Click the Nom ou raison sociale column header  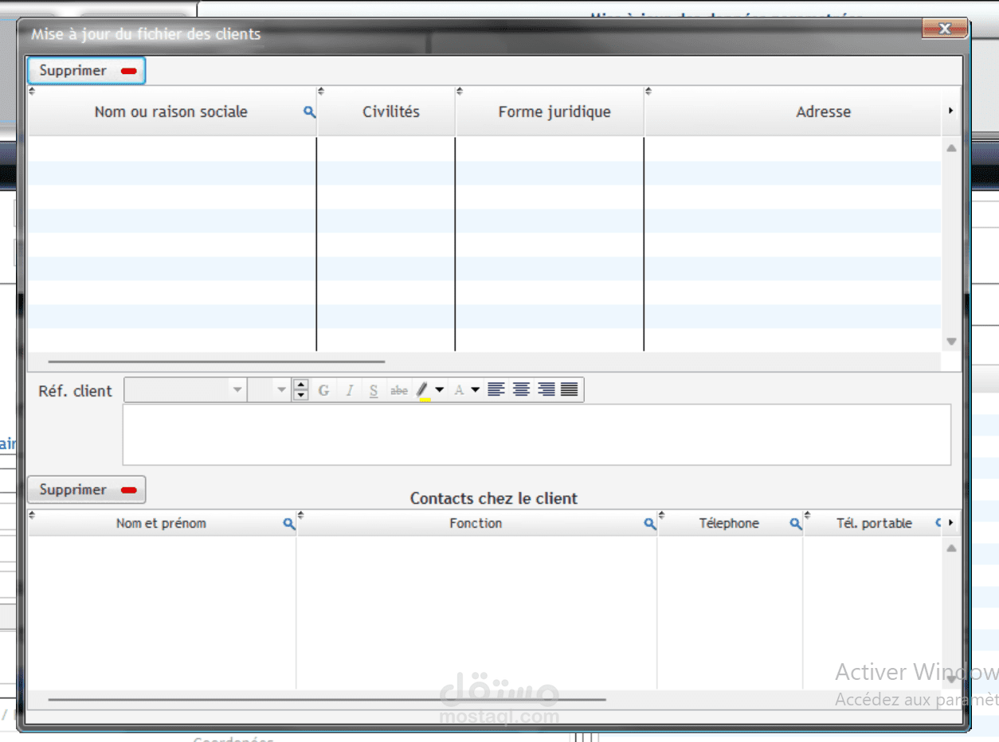(x=171, y=112)
